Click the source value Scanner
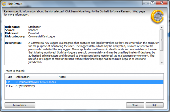 (x=33, y=30)
